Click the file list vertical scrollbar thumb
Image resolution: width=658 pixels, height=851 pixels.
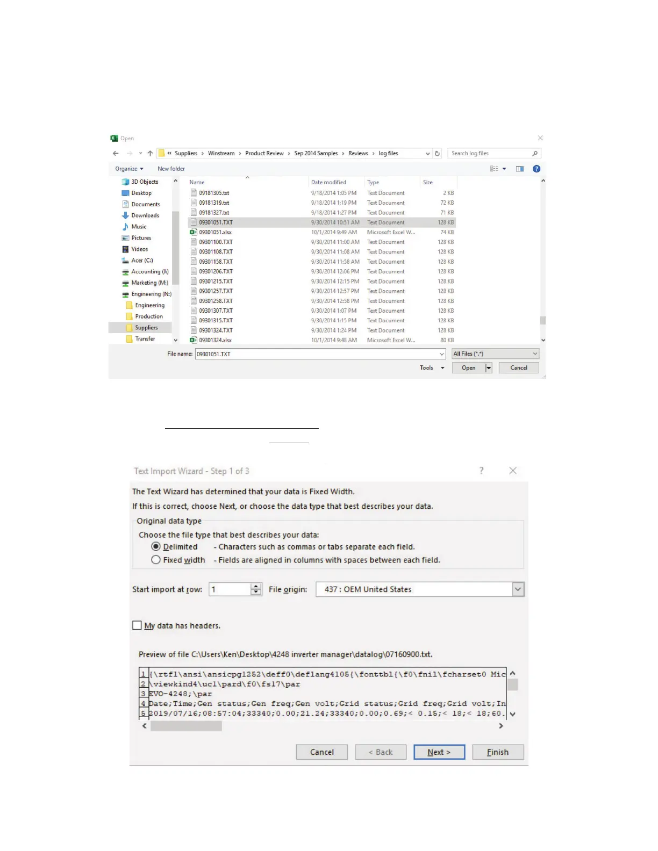[x=543, y=321]
